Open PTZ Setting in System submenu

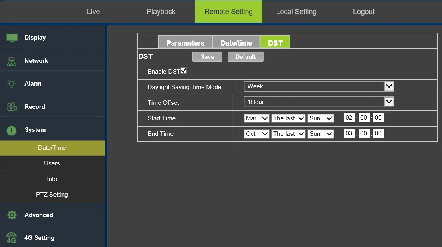coord(52,195)
